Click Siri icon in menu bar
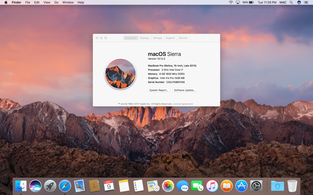The width and height of the screenshot is (313, 195). click(x=299, y=2)
